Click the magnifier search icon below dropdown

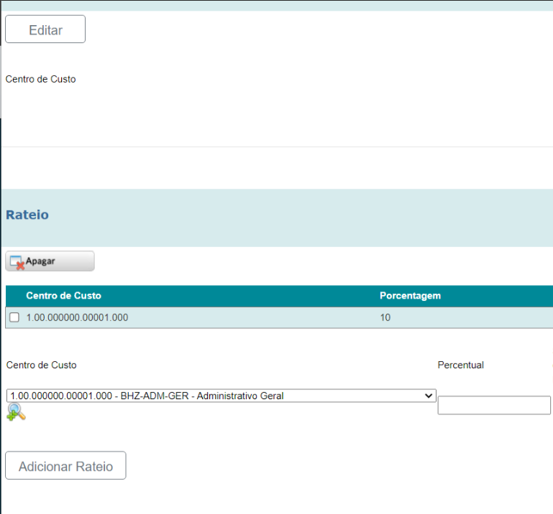(x=16, y=412)
